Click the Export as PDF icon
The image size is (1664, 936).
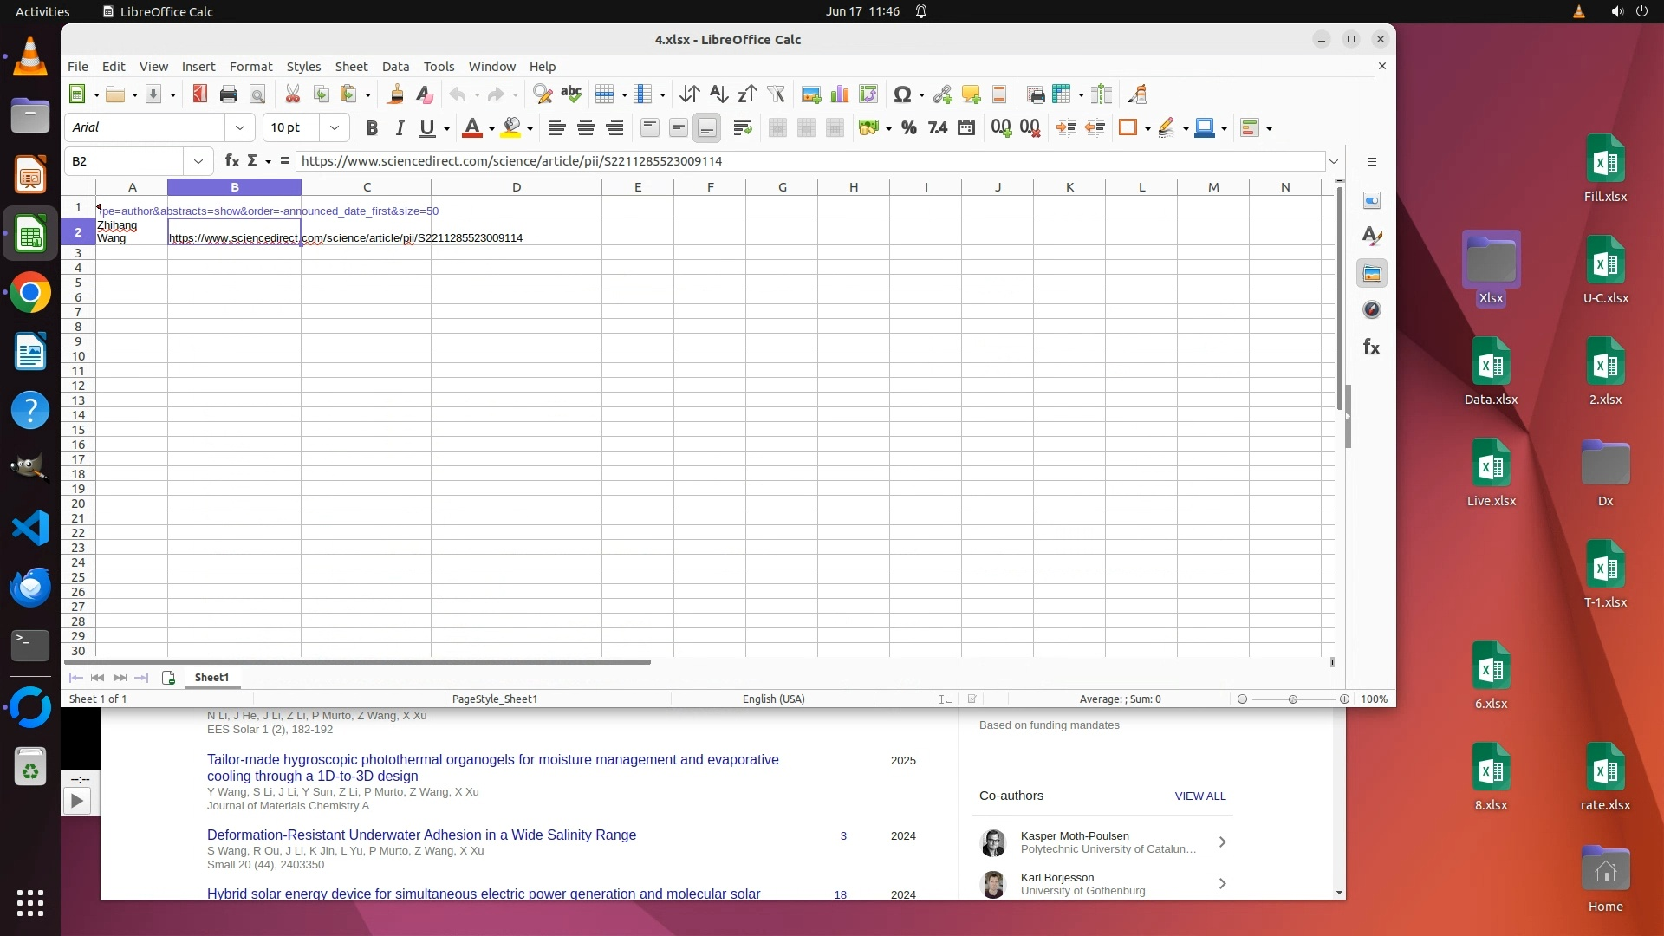[200, 94]
